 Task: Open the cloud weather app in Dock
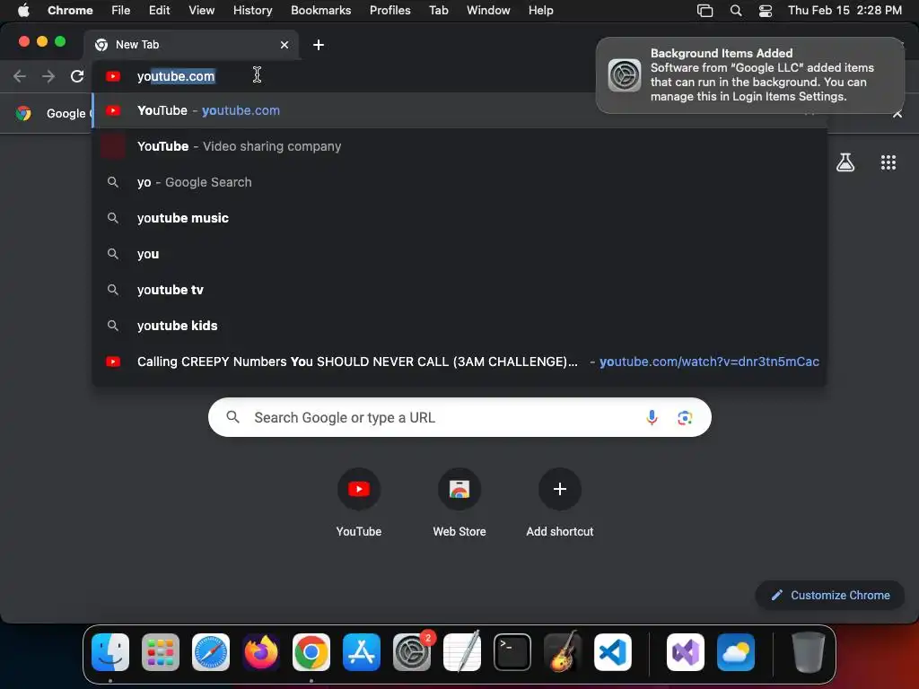pos(736,652)
